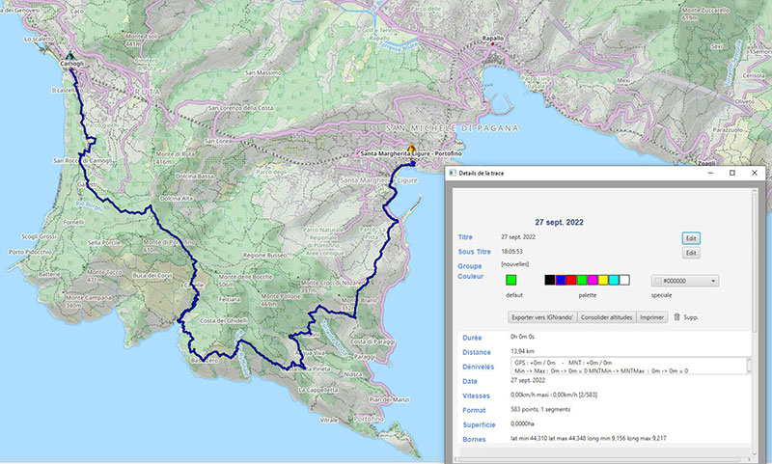The image size is (772, 464).
Task: Click the Rapallo station dot on the map
Action: [x=492, y=44]
